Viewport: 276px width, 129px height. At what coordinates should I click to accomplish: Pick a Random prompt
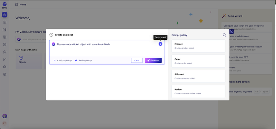coord(63,60)
